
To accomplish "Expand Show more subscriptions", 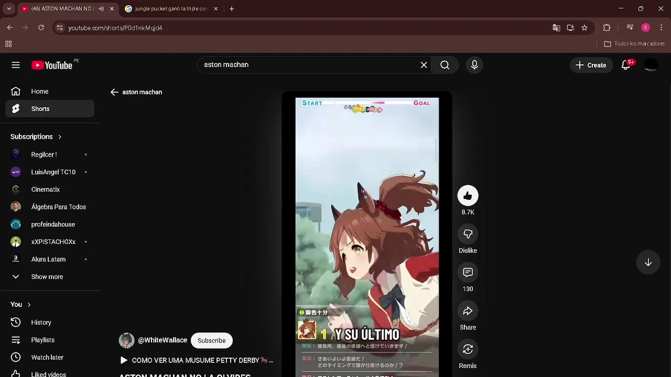I will [50, 276].
